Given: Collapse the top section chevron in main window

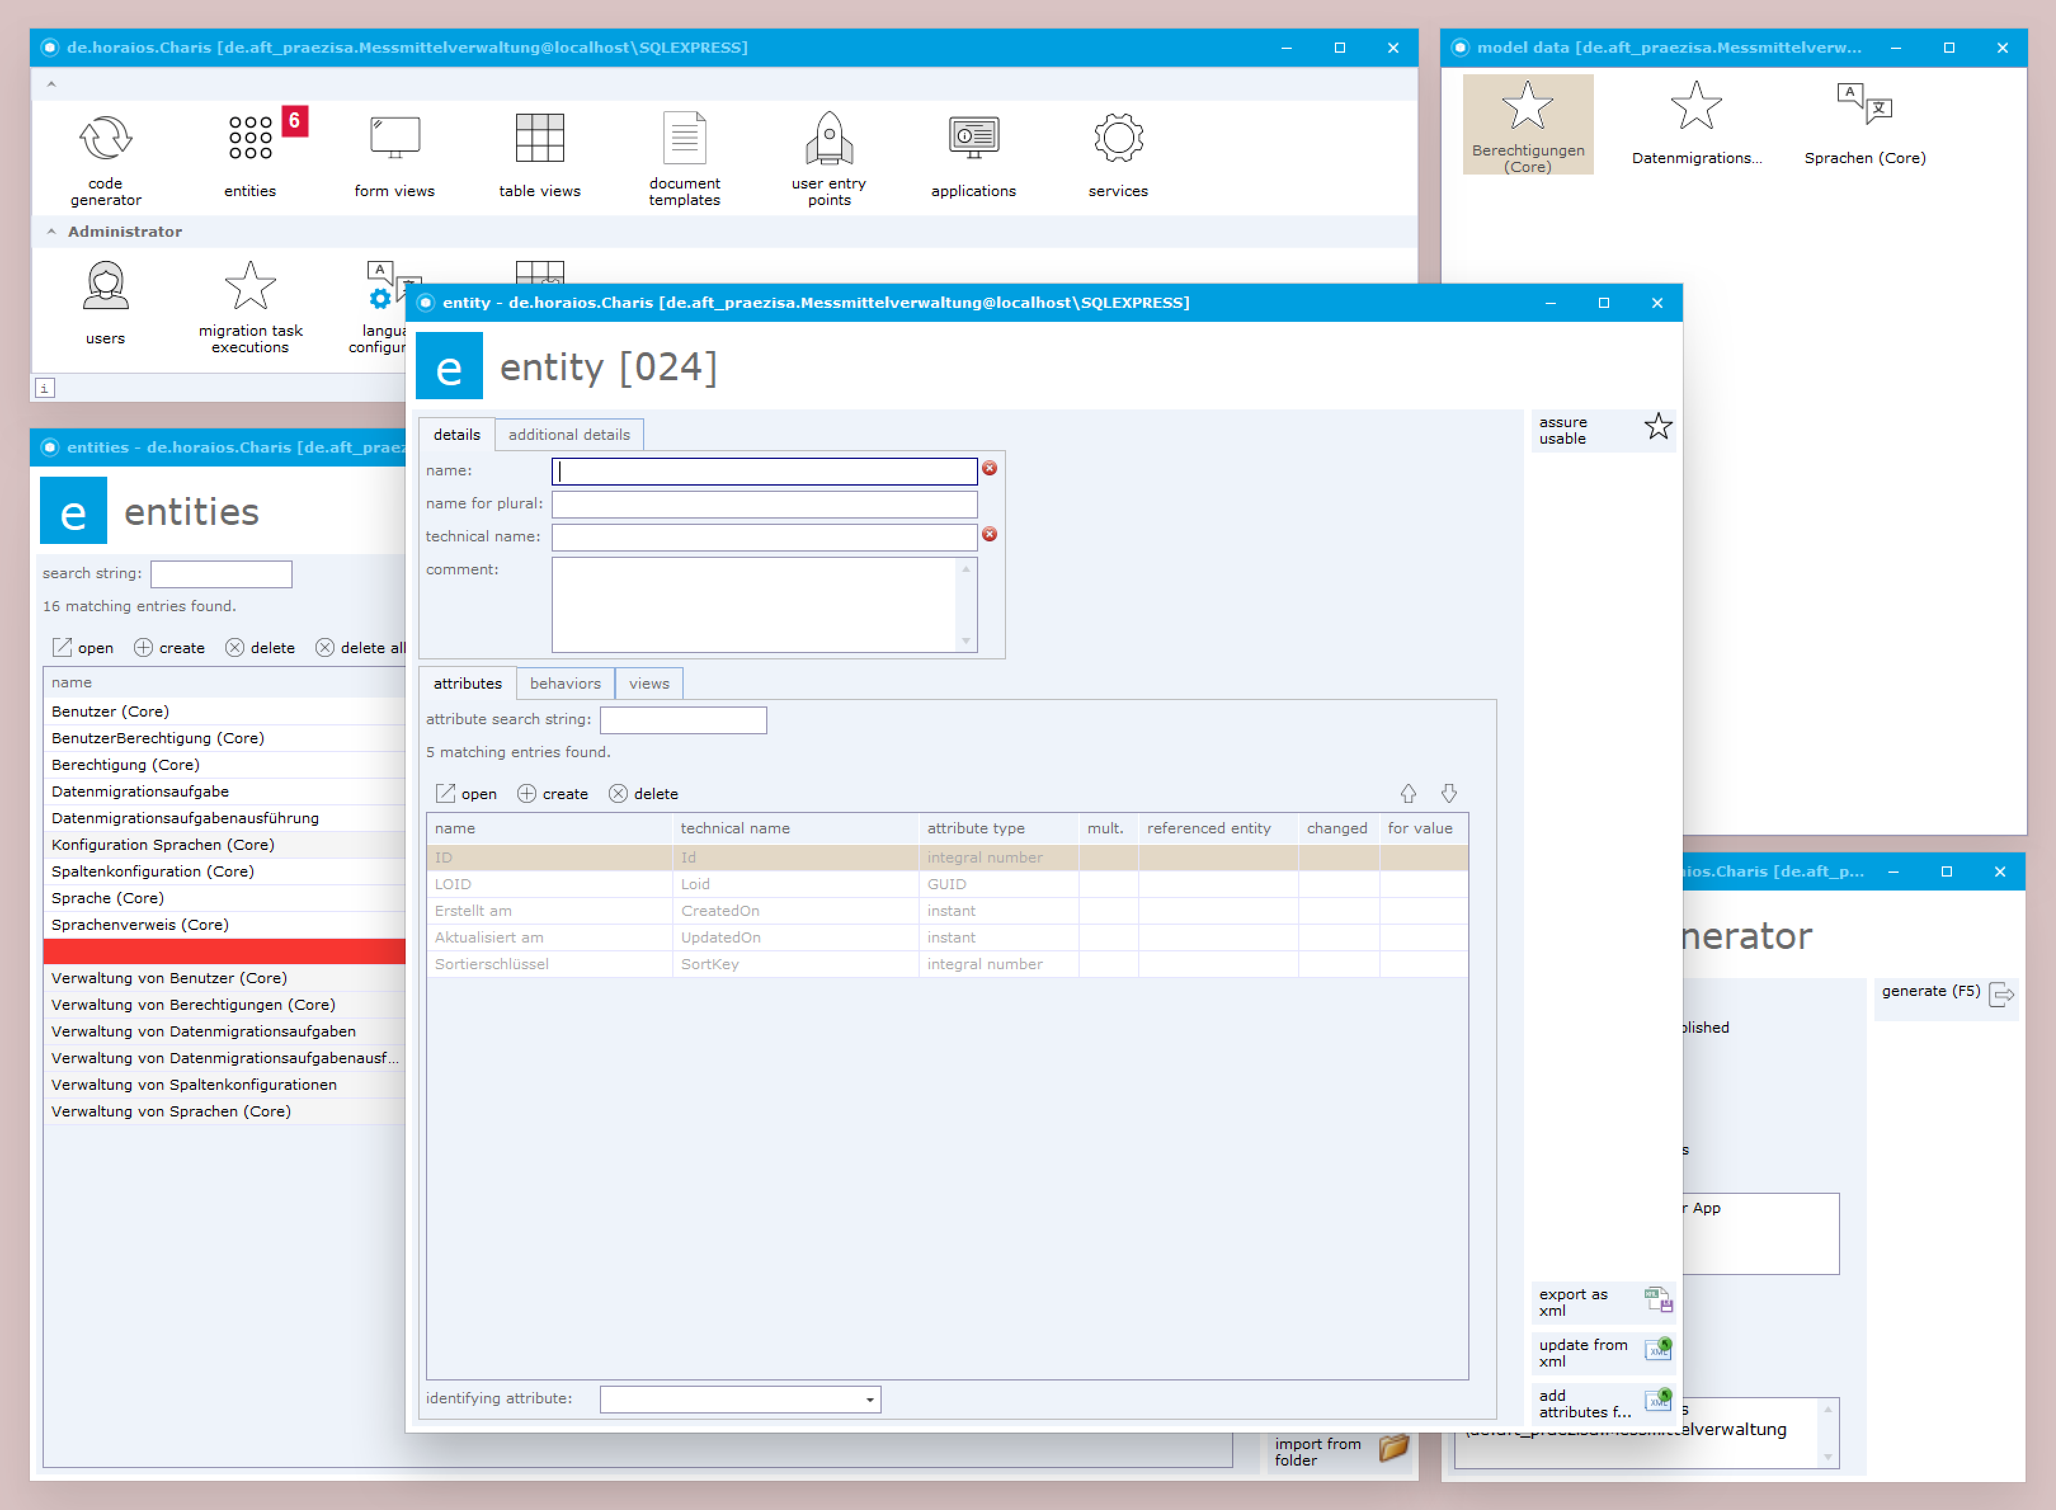Looking at the screenshot, I should pos(51,84).
